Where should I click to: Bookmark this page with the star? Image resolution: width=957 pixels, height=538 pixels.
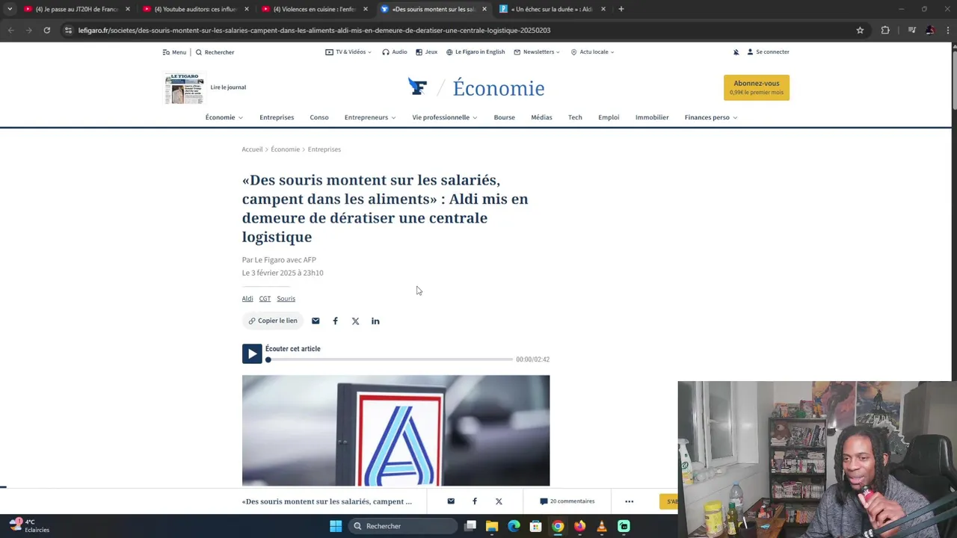(860, 30)
